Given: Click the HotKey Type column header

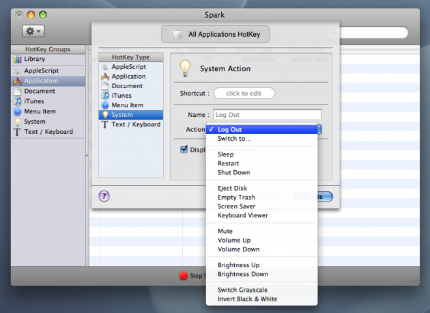Looking at the screenshot, I should pos(131,57).
